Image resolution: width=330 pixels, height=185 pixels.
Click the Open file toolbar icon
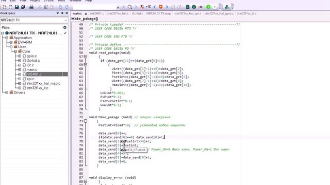[x=10, y=7]
